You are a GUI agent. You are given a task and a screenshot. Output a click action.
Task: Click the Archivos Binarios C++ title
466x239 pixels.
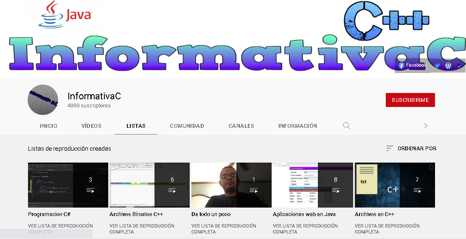(x=136, y=214)
